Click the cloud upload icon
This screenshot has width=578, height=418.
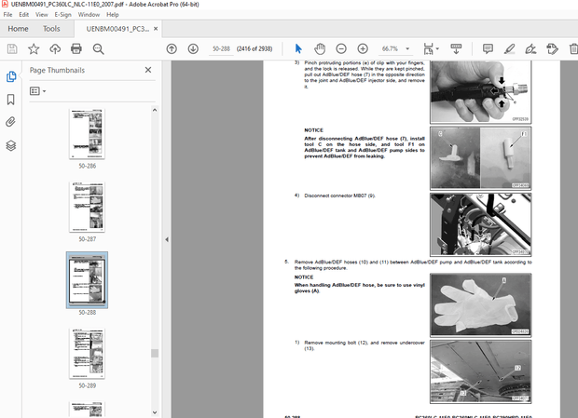(x=55, y=49)
